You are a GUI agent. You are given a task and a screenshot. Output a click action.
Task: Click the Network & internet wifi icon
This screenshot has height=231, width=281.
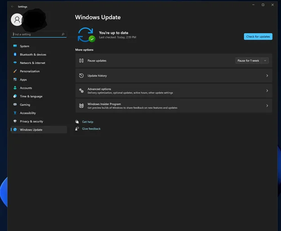click(15, 62)
